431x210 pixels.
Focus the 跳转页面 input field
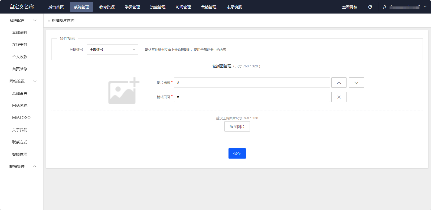point(252,97)
